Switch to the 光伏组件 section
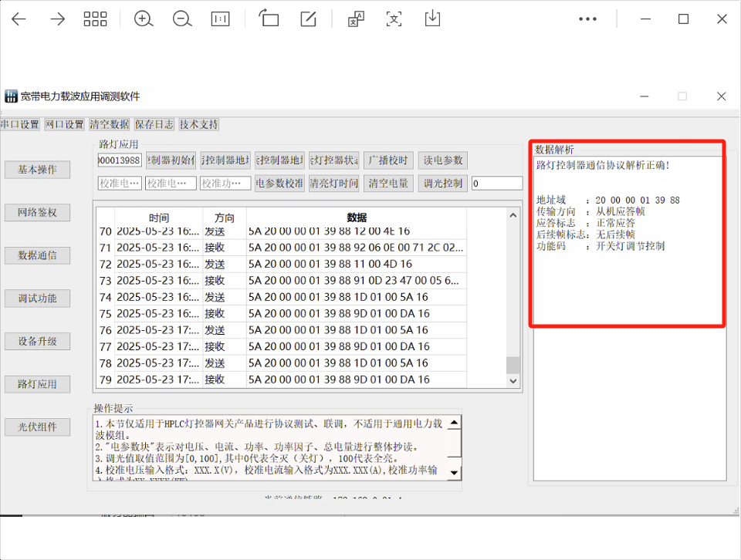 pyautogui.click(x=37, y=427)
